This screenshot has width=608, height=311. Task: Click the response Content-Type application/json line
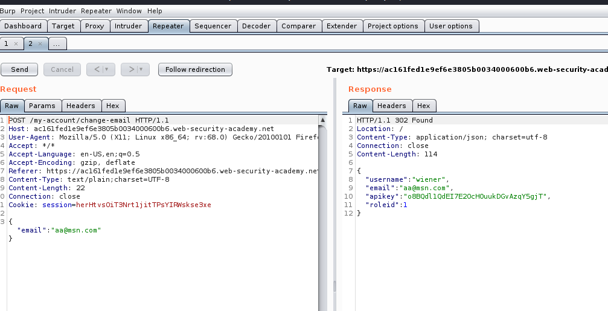pyautogui.click(x=452, y=137)
